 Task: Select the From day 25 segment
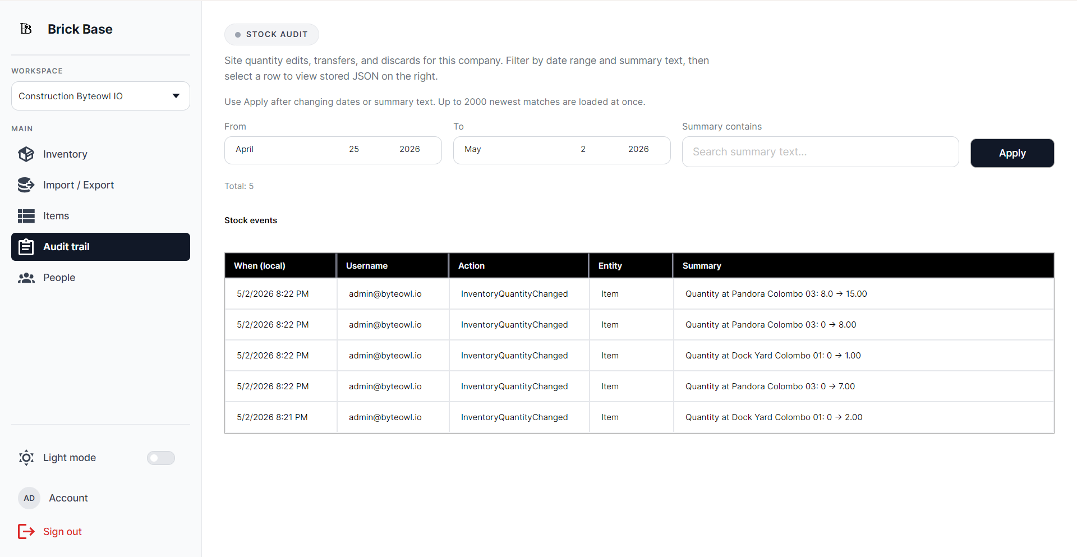[x=354, y=149]
